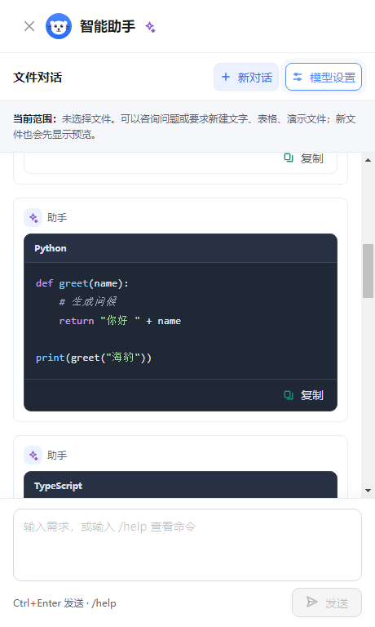Click the 当前范围 notice text

[x=184, y=127]
